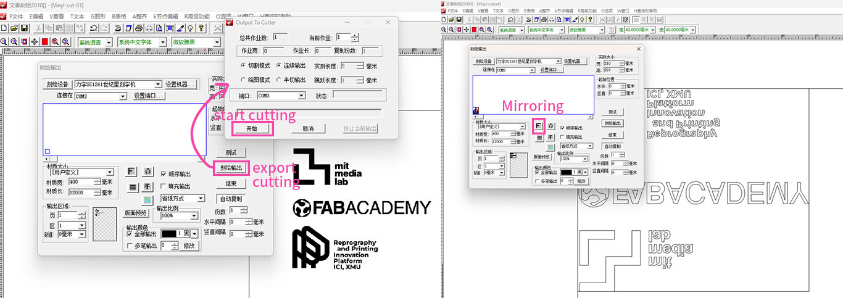Viewport: 843px width, 298px height.
Task: Click 取消 cancel button in Output To Cutter
Action: pos(309,128)
